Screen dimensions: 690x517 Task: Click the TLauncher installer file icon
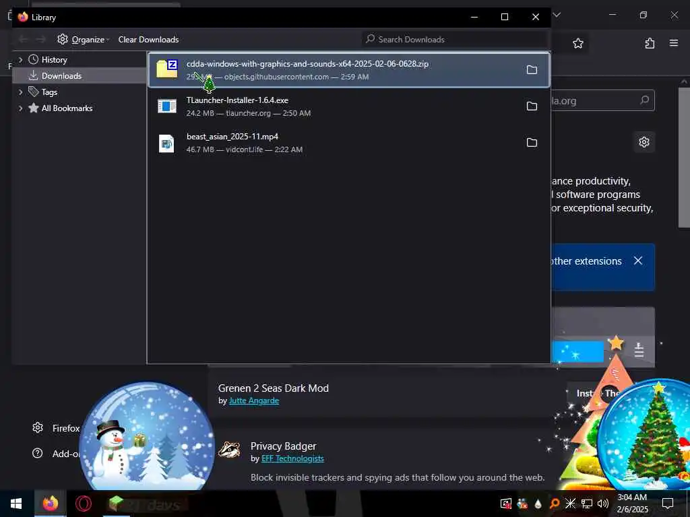(167, 106)
